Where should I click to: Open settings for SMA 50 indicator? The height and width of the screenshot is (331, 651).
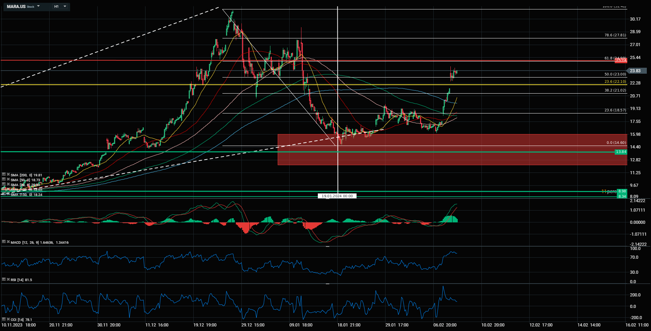pos(4,179)
